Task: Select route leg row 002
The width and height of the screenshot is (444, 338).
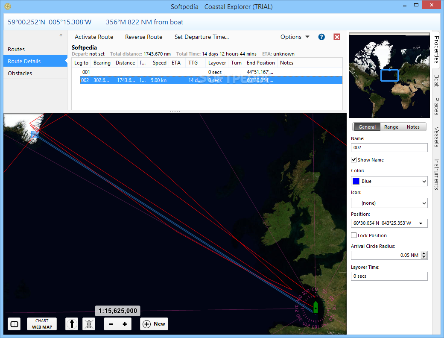Action: pos(211,80)
